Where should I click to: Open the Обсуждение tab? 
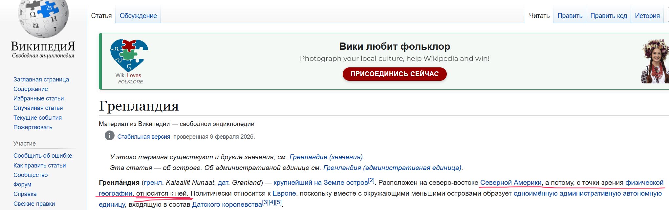[138, 16]
